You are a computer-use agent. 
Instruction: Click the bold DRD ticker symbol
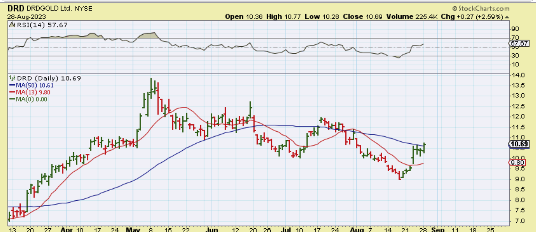[16, 8]
